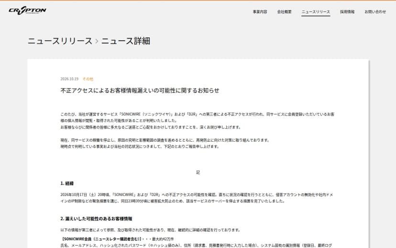Click the 2. 漏えいした可能性のあるお客様情報 heading
Image resolution: width=396 pixels, height=248 pixels.
click(96, 219)
